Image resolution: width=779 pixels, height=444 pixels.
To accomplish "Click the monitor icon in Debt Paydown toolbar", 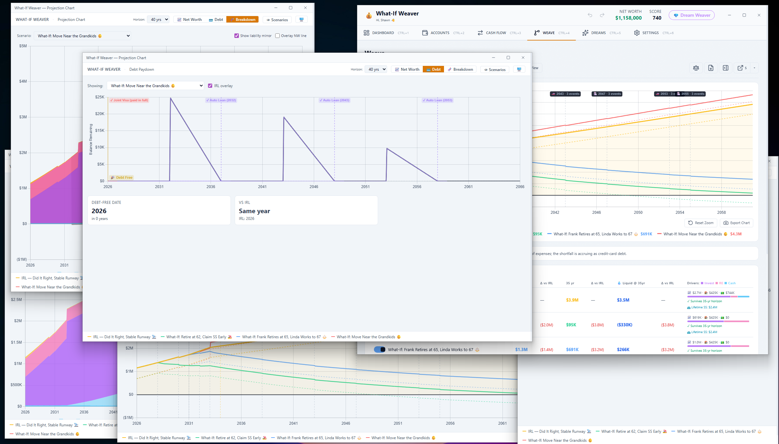I will coord(519,69).
